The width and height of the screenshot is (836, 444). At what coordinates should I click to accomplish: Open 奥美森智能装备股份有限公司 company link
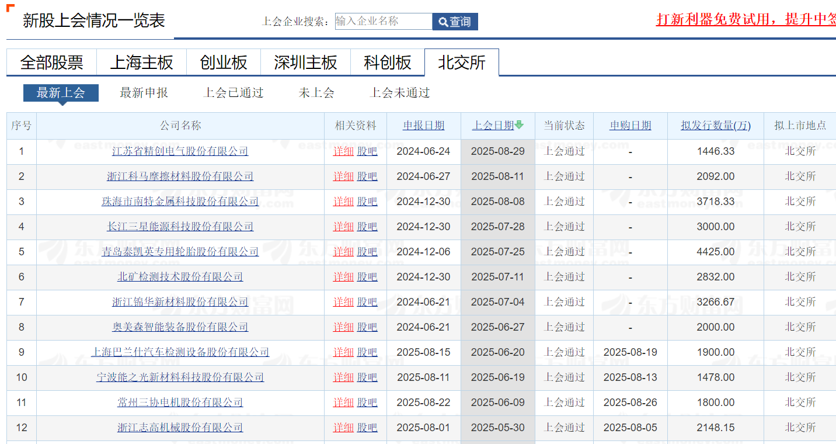point(180,327)
